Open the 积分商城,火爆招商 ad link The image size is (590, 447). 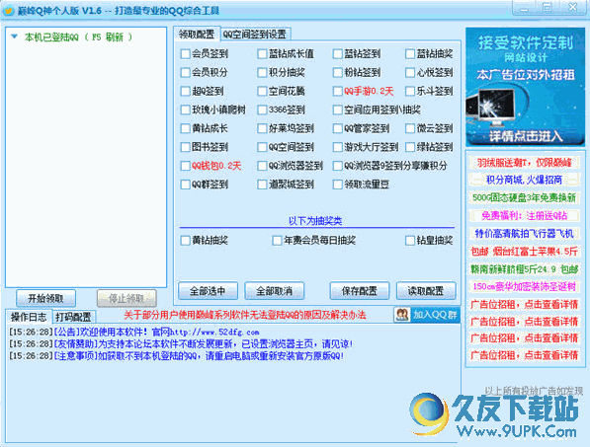coord(524,180)
